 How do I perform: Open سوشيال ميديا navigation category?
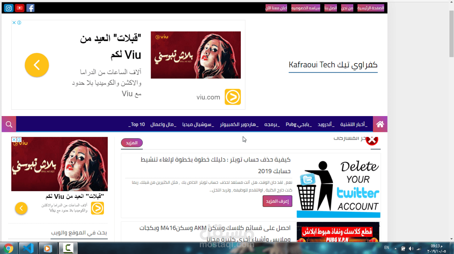(198, 125)
